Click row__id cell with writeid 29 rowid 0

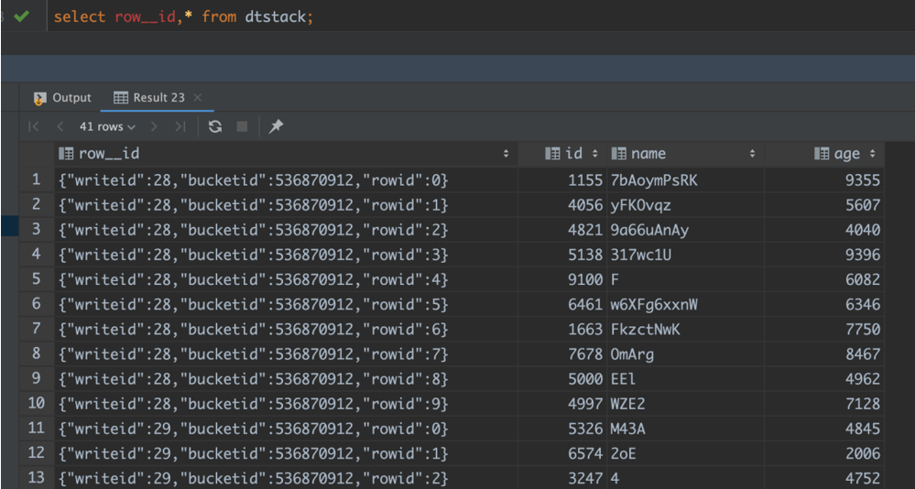pos(286,429)
